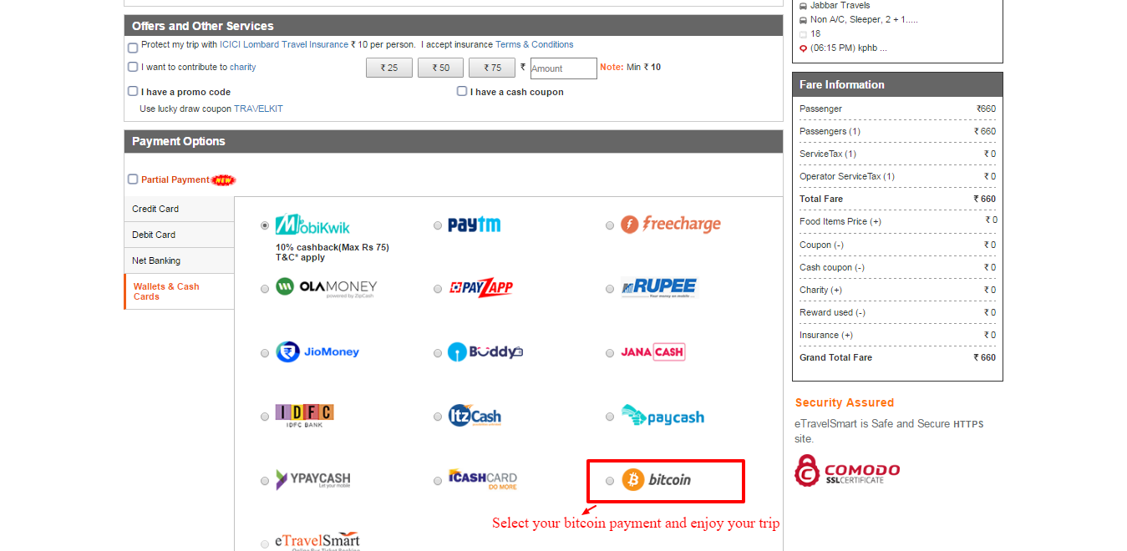Click the mRupee logo
The image size is (1127, 551).
tap(658, 287)
